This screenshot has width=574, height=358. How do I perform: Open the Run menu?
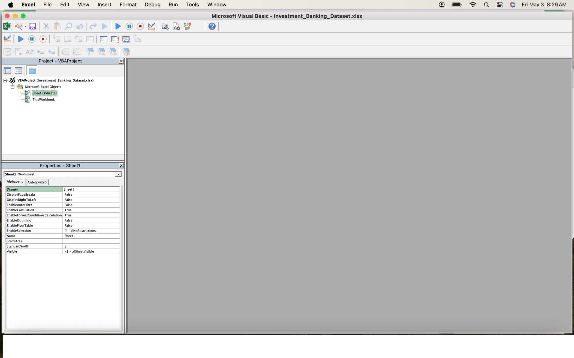coord(173,5)
